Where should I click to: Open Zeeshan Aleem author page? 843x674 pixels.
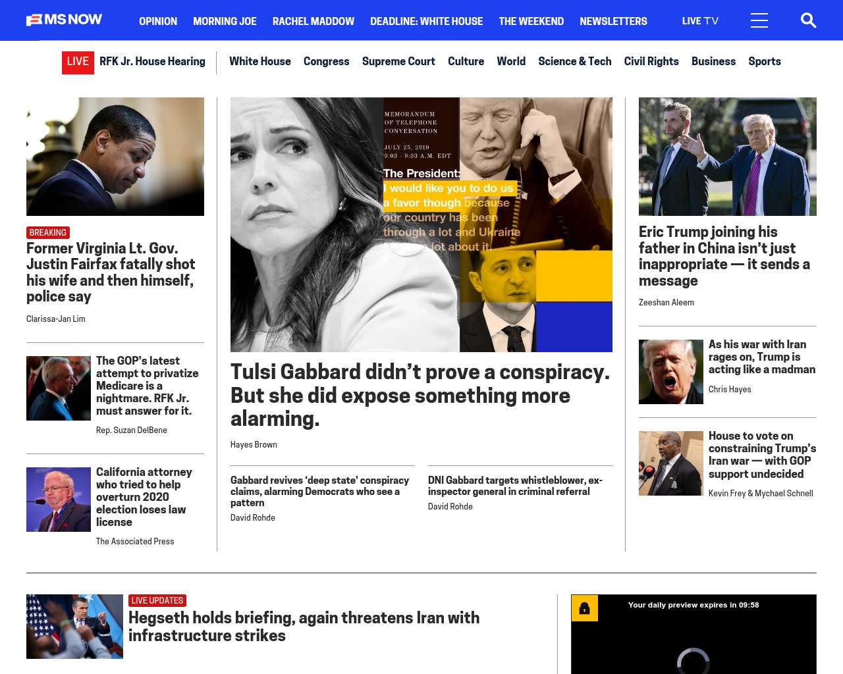tap(666, 302)
